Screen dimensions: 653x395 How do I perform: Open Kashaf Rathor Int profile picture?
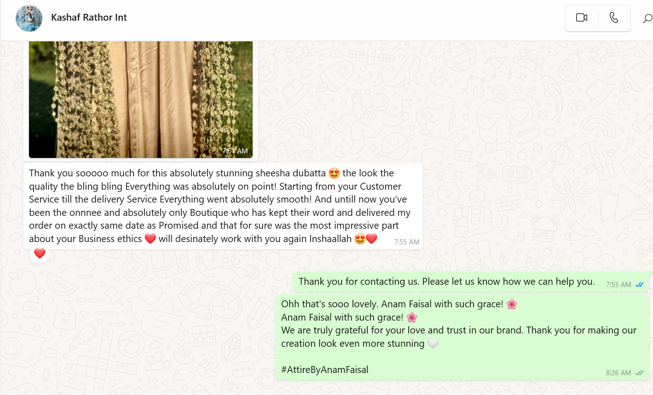tap(29, 18)
